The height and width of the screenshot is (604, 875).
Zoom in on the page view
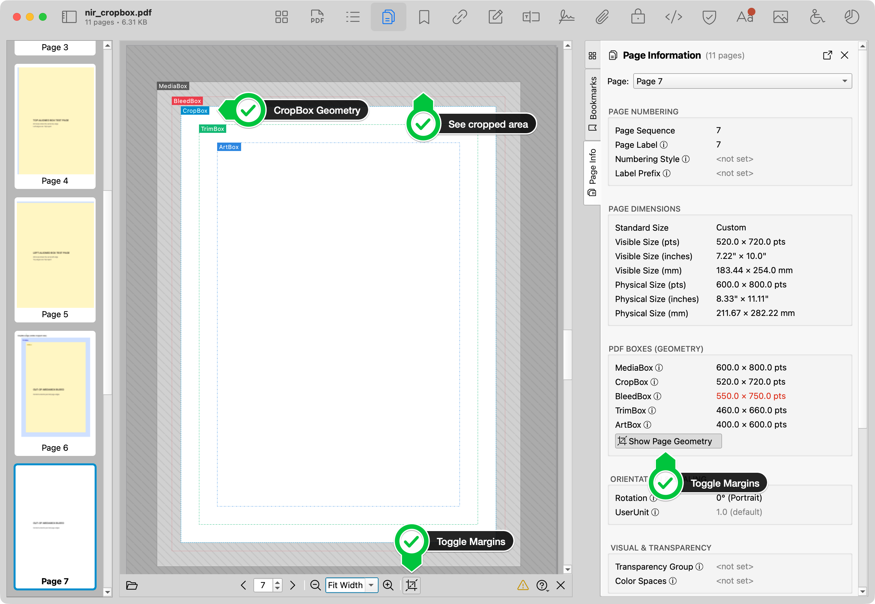388,586
